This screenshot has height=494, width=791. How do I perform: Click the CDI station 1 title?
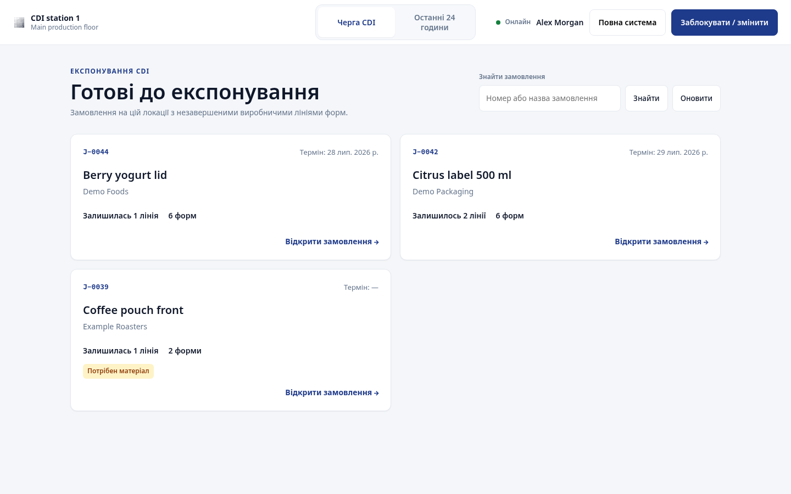tap(55, 18)
